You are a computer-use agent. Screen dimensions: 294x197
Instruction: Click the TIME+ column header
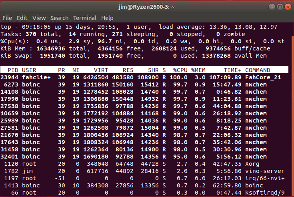(232, 70)
